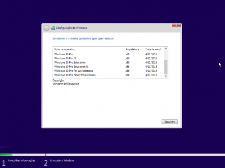Image resolution: width=225 pixels, height=168 pixels.
Task: Select Windows 10 Pro N for Workstations
Action: [x=109, y=75]
